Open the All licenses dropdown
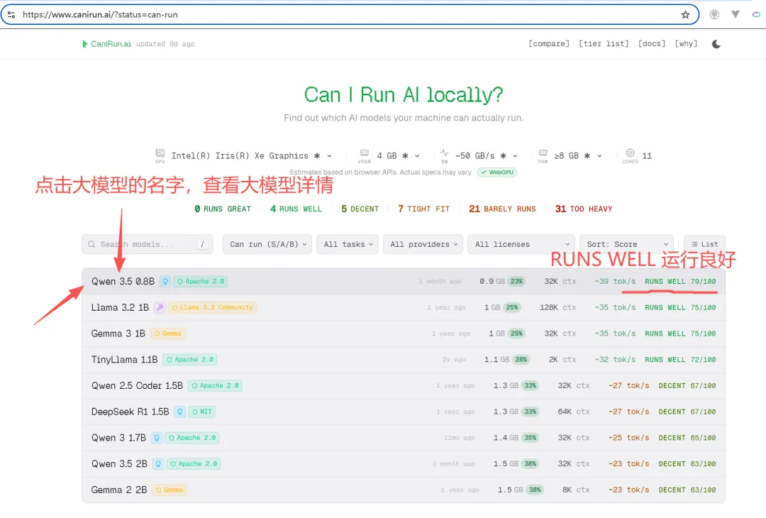 tap(522, 244)
